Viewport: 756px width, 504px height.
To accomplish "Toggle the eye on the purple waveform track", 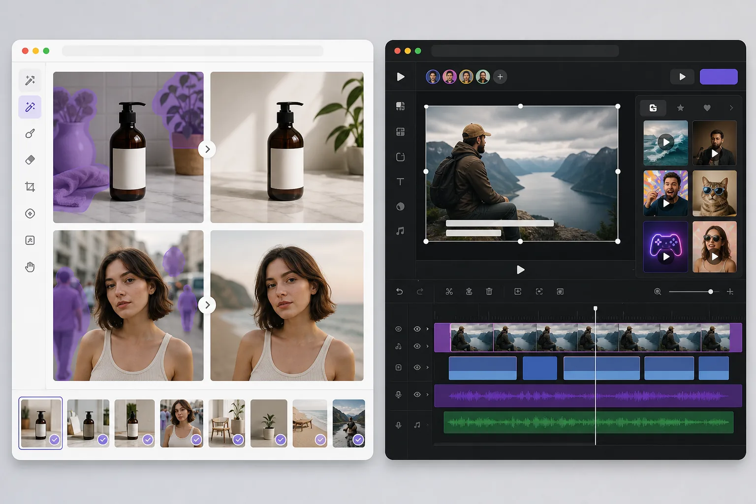I will (x=417, y=394).
